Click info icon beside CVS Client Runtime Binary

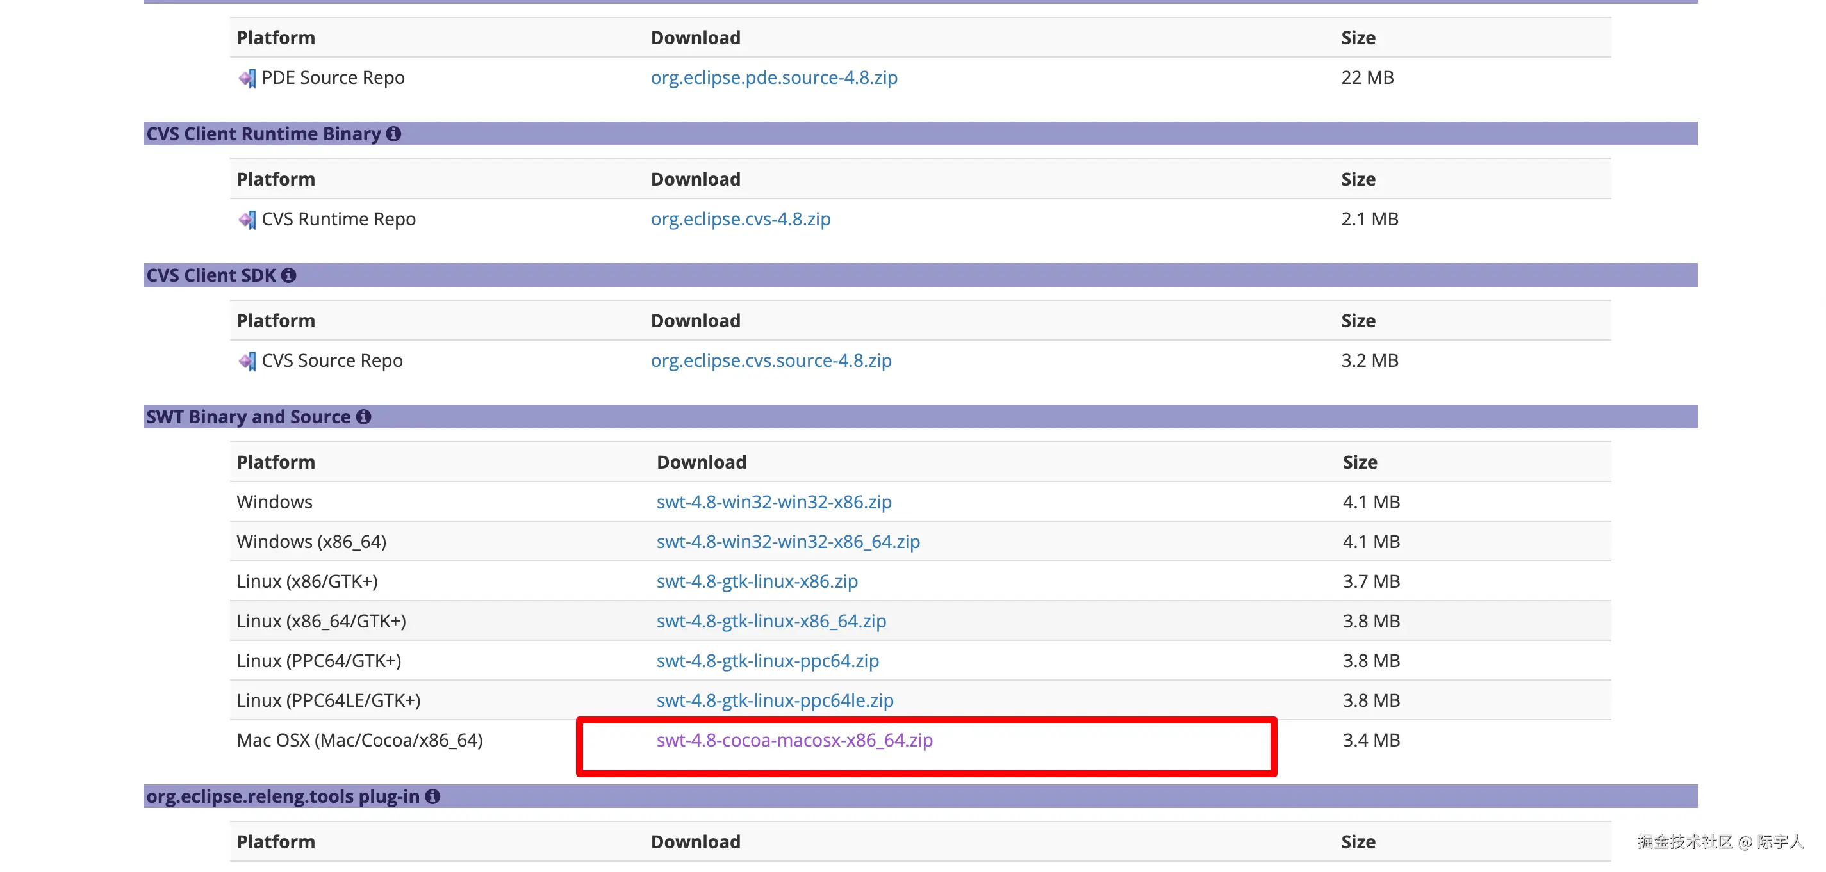393,134
